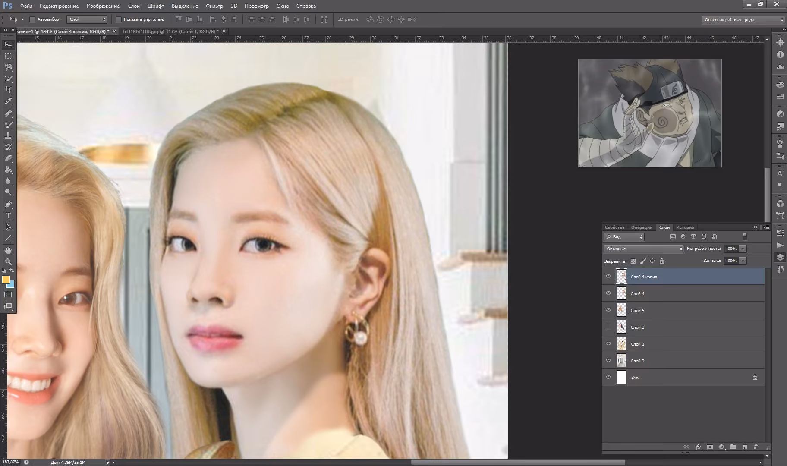Open the Файл menu
Image resolution: width=787 pixels, height=466 pixels.
[26, 6]
